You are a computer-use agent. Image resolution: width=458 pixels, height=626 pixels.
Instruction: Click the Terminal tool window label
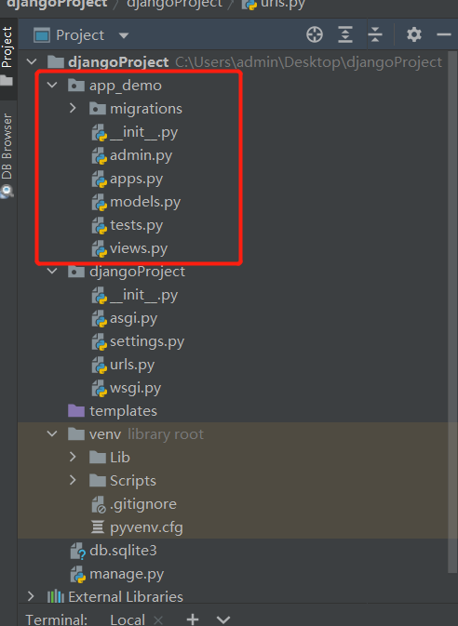pyautogui.click(x=57, y=619)
